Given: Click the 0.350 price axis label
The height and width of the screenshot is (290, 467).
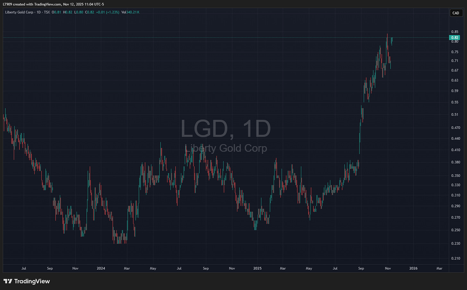Looking at the screenshot, I should click(x=456, y=176).
